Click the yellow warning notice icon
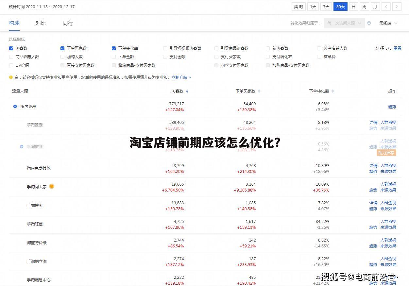 (x=11, y=77)
